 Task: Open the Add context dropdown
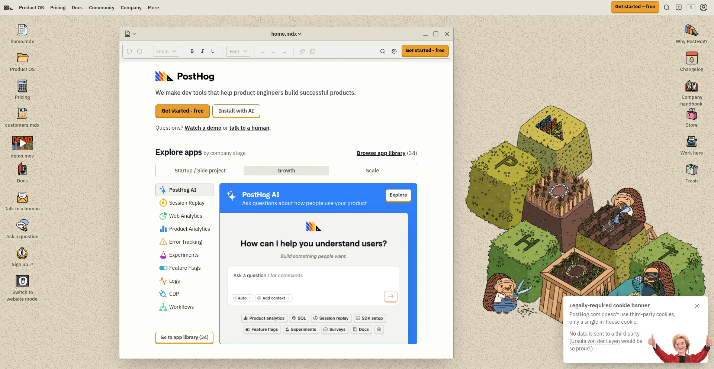pos(274,298)
